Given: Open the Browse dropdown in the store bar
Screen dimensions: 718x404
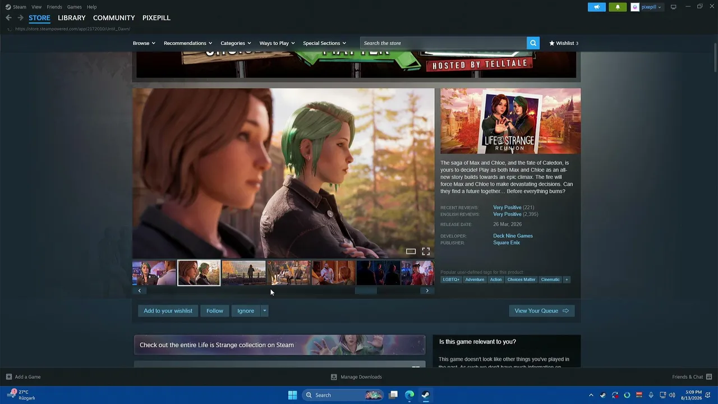Looking at the screenshot, I should 144,43.
